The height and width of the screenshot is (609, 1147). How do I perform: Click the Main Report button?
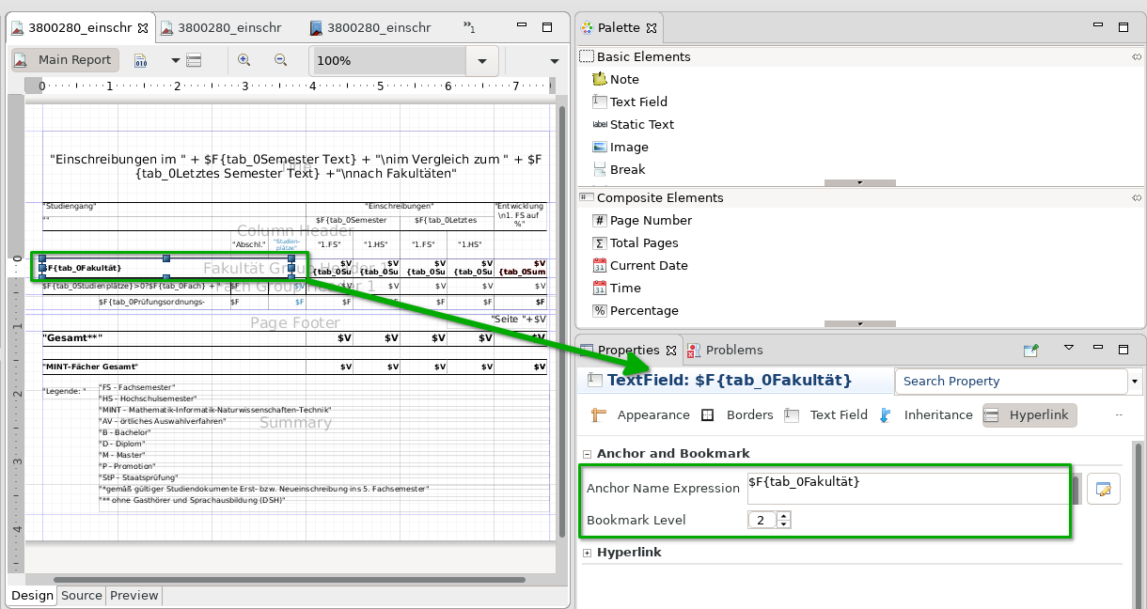(65, 60)
